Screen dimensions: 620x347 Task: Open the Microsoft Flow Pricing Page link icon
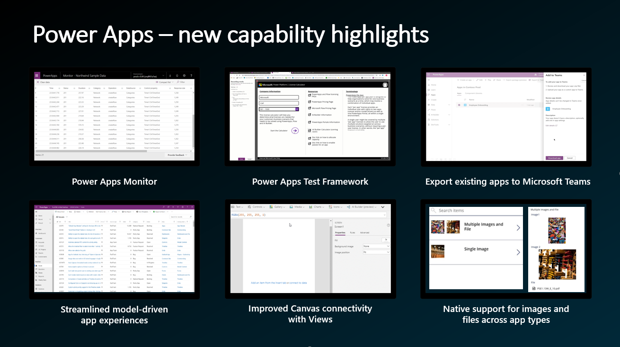(x=309, y=108)
